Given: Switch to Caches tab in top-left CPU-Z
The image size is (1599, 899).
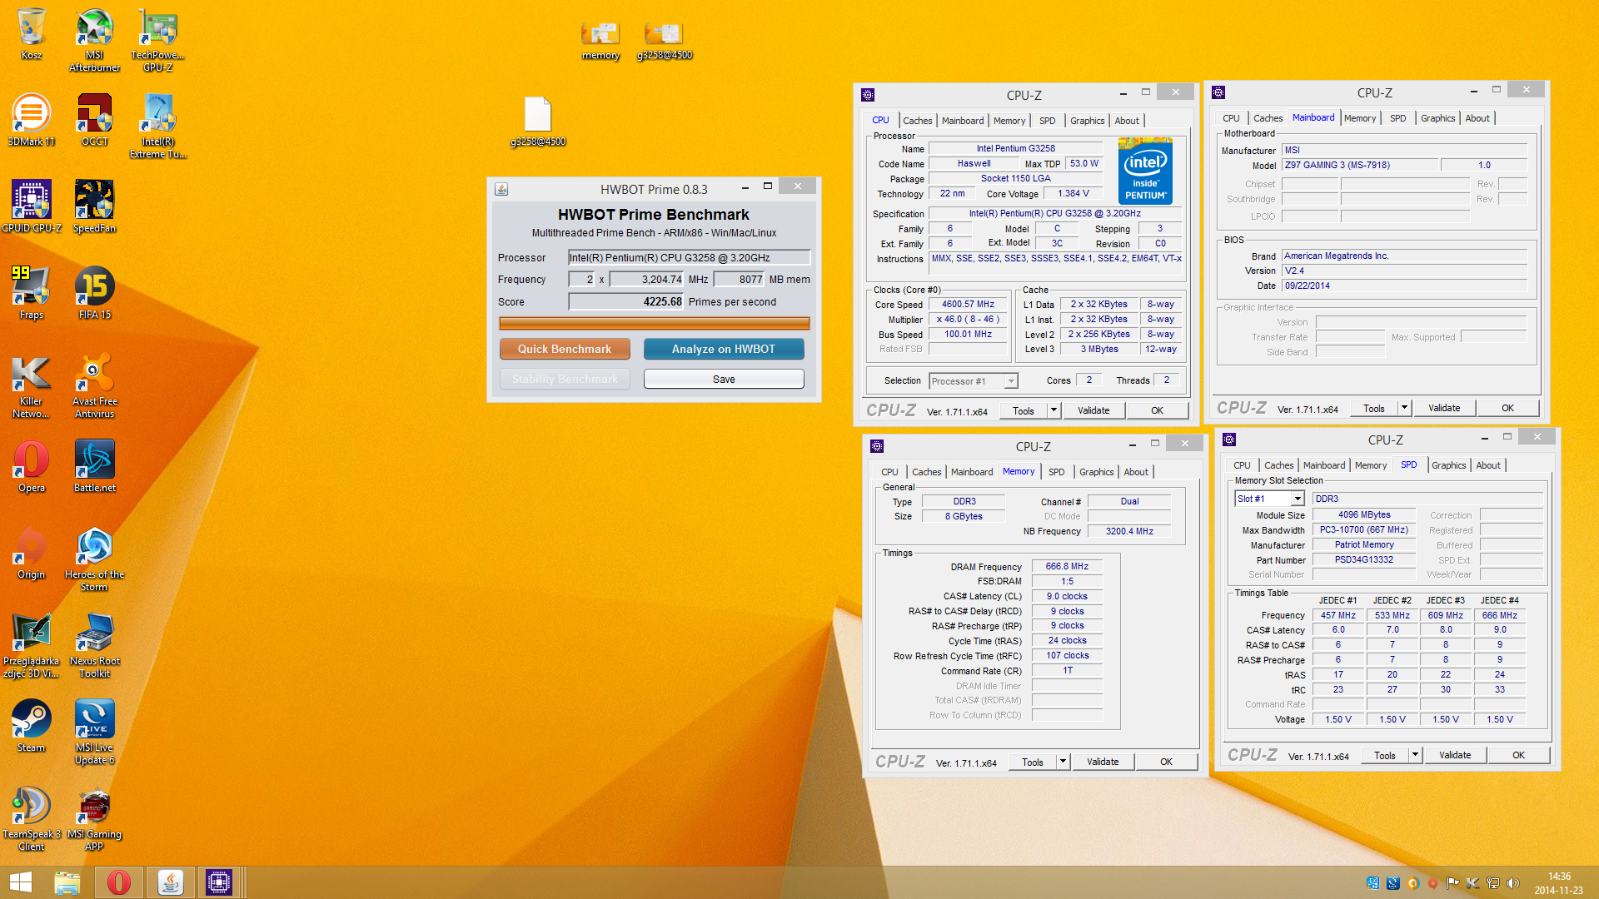Looking at the screenshot, I should pos(917,121).
